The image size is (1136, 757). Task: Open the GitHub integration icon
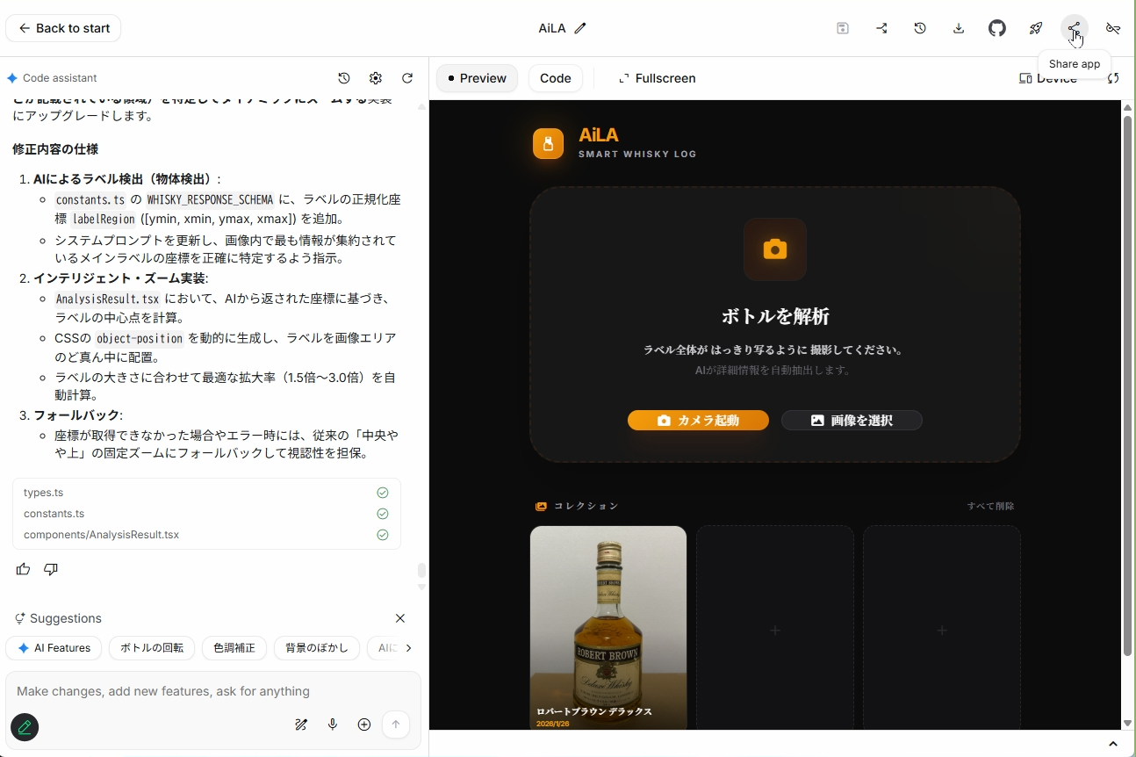click(x=997, y=27)
